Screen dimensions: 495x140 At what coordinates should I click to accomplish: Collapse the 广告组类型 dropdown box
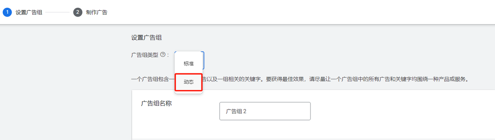[203, 60]
